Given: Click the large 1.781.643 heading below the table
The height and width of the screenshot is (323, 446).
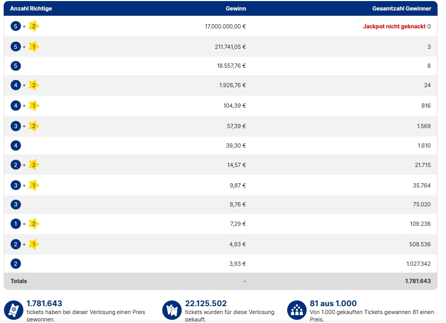Looking at the screenshot, I should pos(44,304).
